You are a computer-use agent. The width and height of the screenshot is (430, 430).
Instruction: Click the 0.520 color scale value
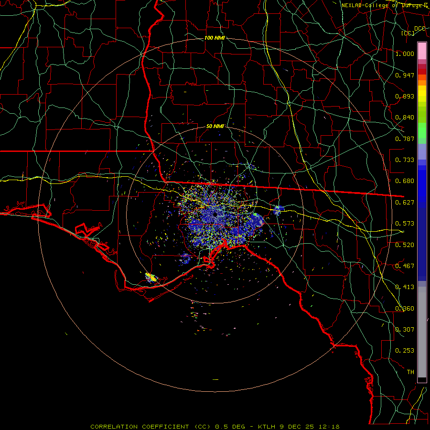pos(405,245)
